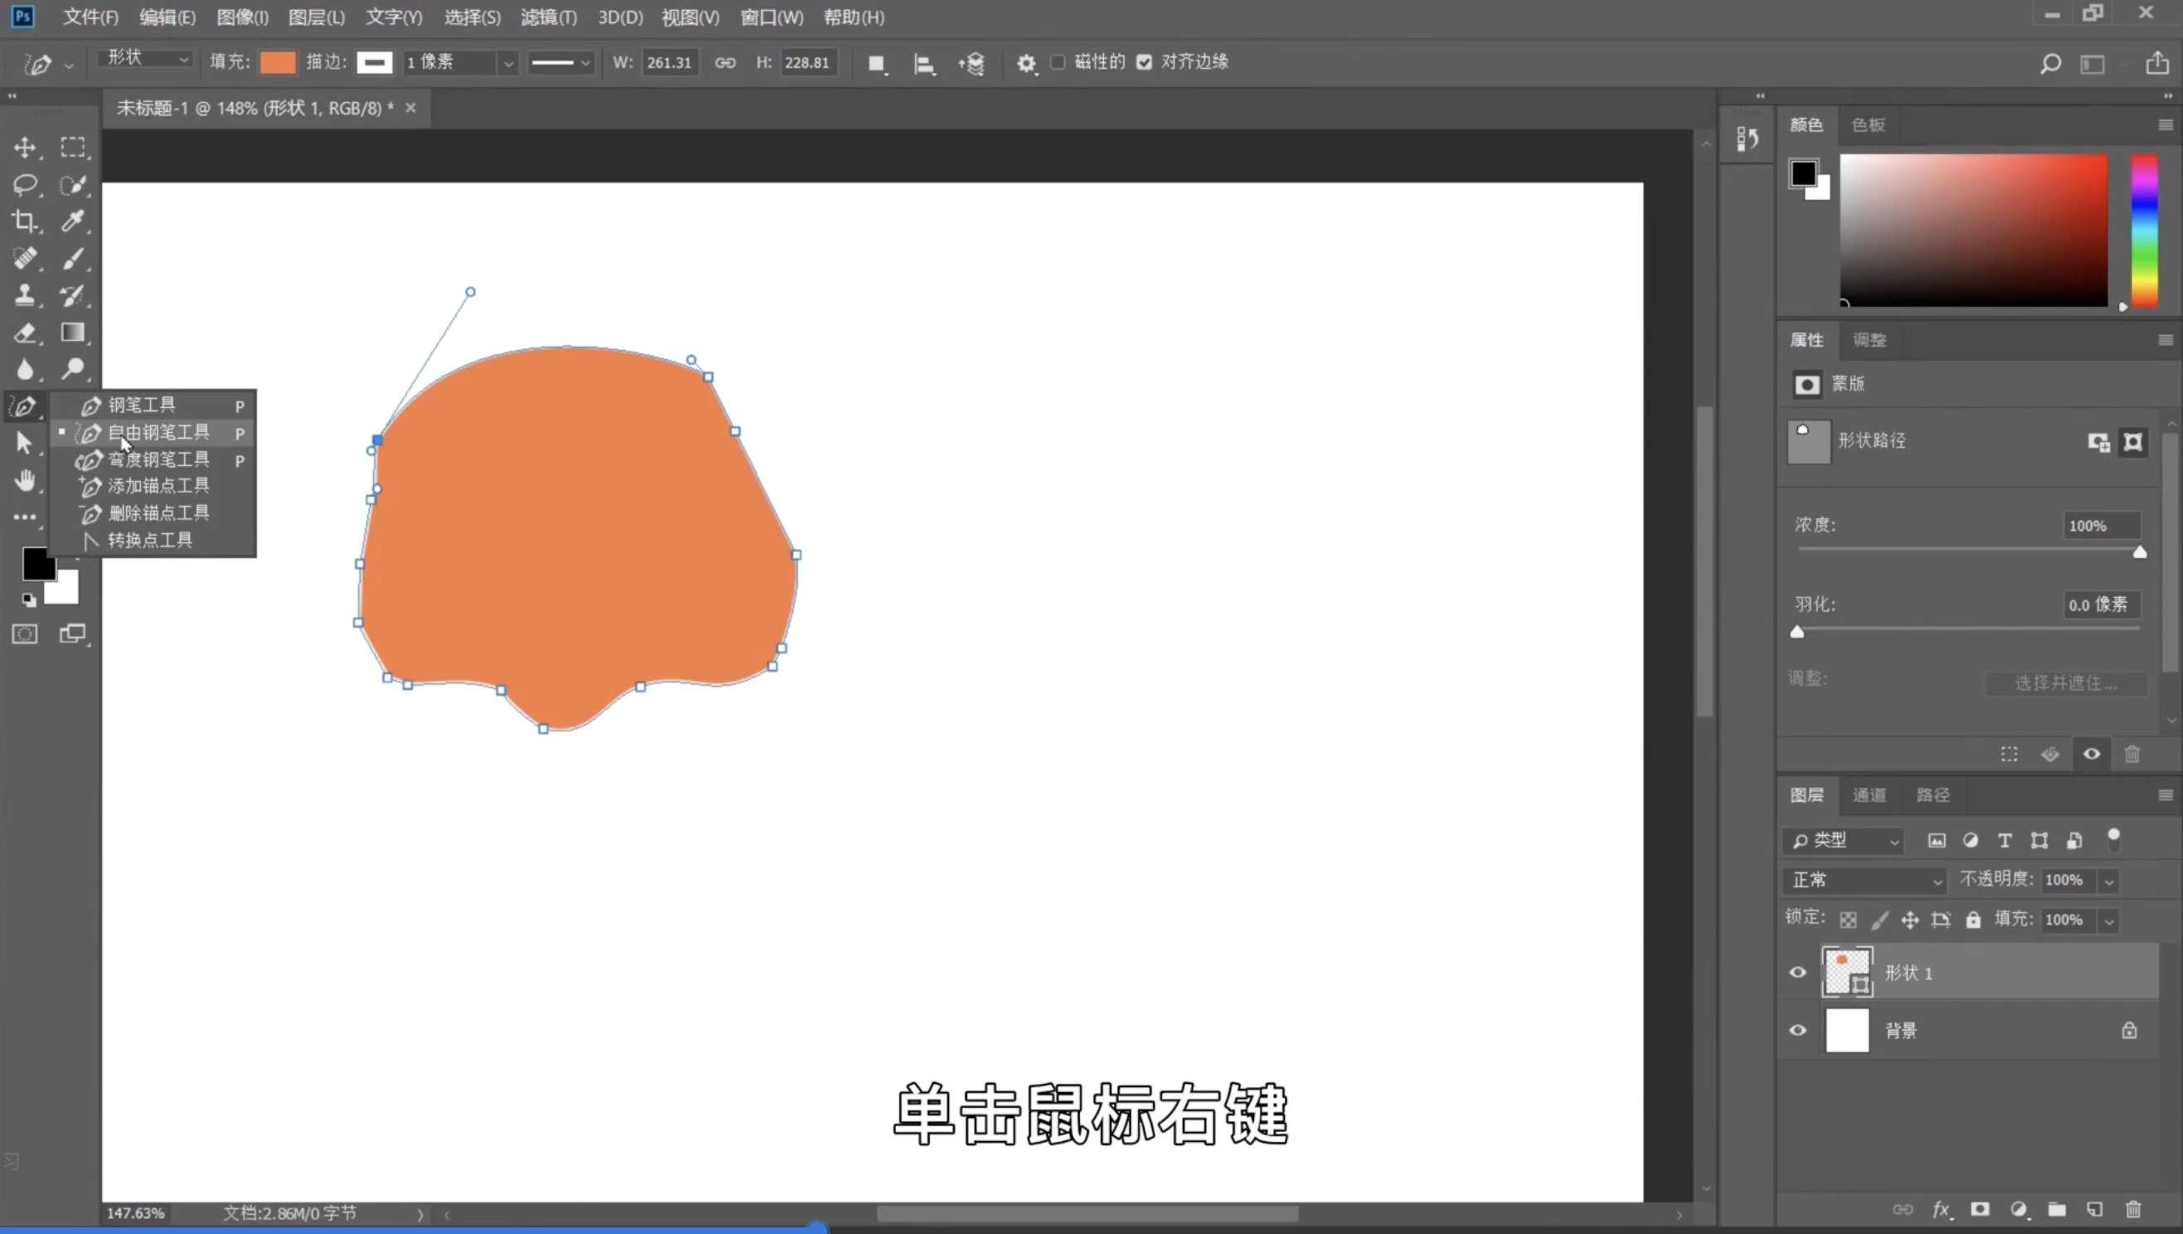This screenshot has width=2183, height=1234.
Task: Click the W width input field
Action: [669, 62]
